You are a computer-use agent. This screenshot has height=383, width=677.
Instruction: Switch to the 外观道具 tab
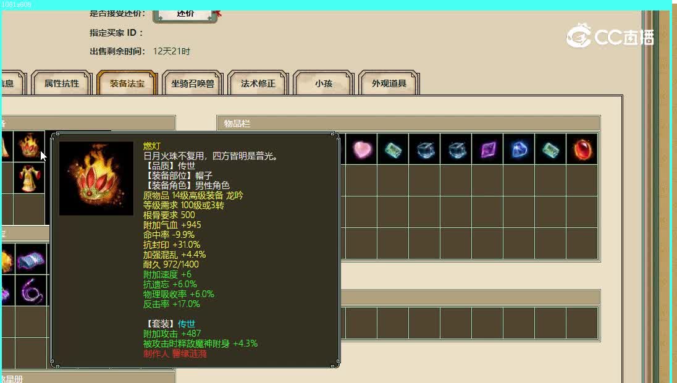coord(389,83)
